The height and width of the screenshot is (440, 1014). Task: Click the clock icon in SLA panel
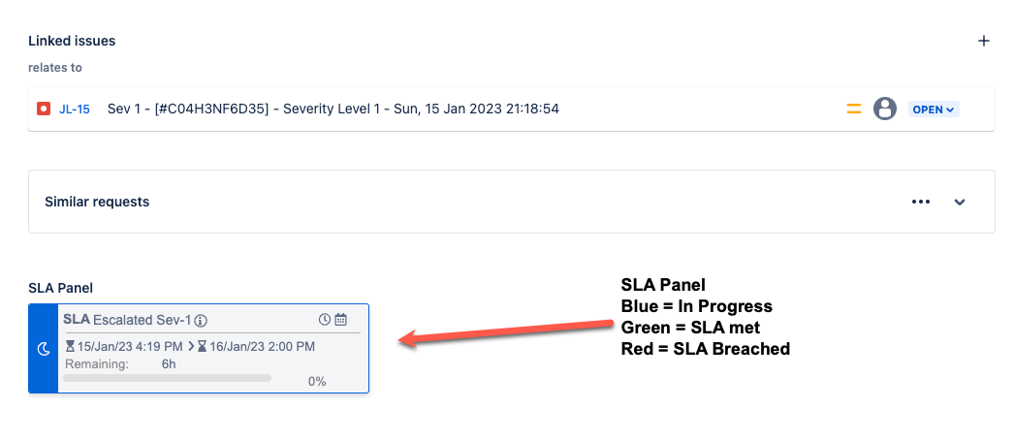click(x=325, y=319)
